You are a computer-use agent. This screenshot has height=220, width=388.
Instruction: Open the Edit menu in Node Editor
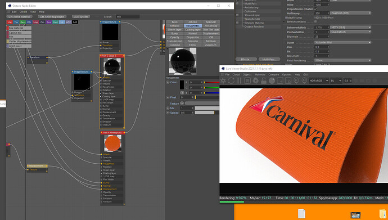pyautogui.click(x=14, y=12)
